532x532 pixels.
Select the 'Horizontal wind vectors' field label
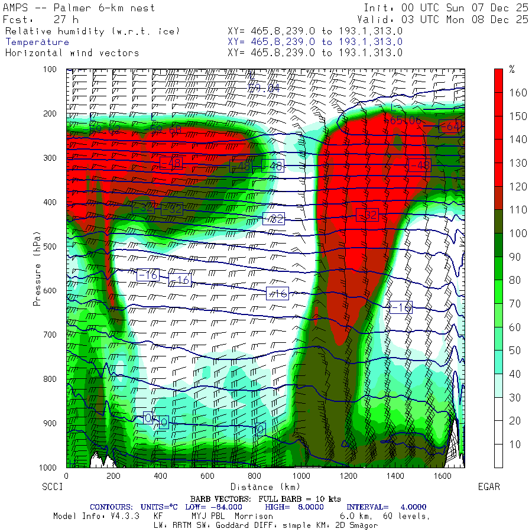point(72,53)
